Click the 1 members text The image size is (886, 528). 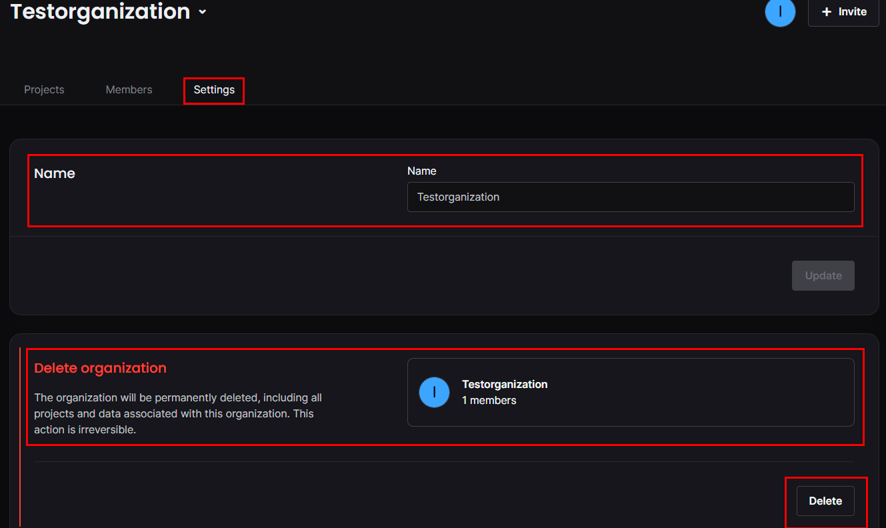(x=489, y=400)
